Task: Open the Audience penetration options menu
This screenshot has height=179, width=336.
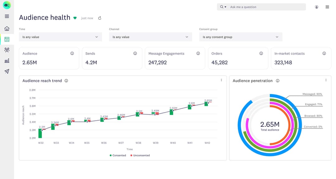Action: [x=326, y=80]
